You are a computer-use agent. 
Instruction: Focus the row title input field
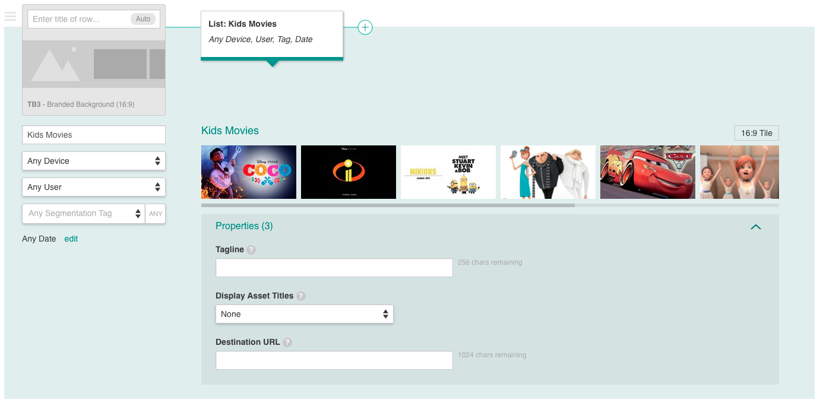coord(94,19)
